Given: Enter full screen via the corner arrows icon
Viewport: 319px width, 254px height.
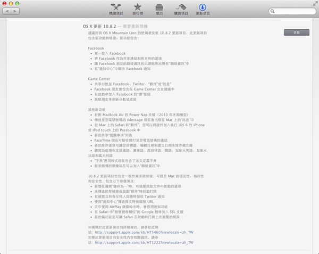Looking at the screenshot, I should [315, 4].
